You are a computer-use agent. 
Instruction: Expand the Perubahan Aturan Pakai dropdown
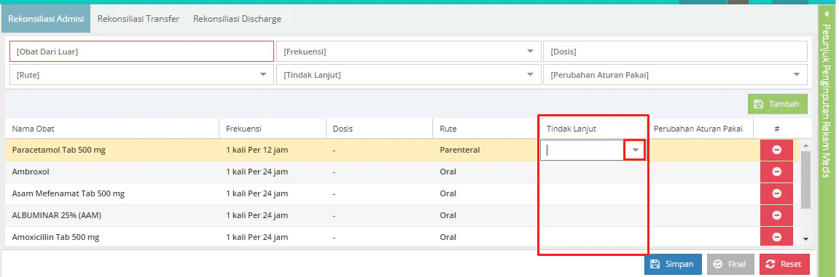[796, 75]
